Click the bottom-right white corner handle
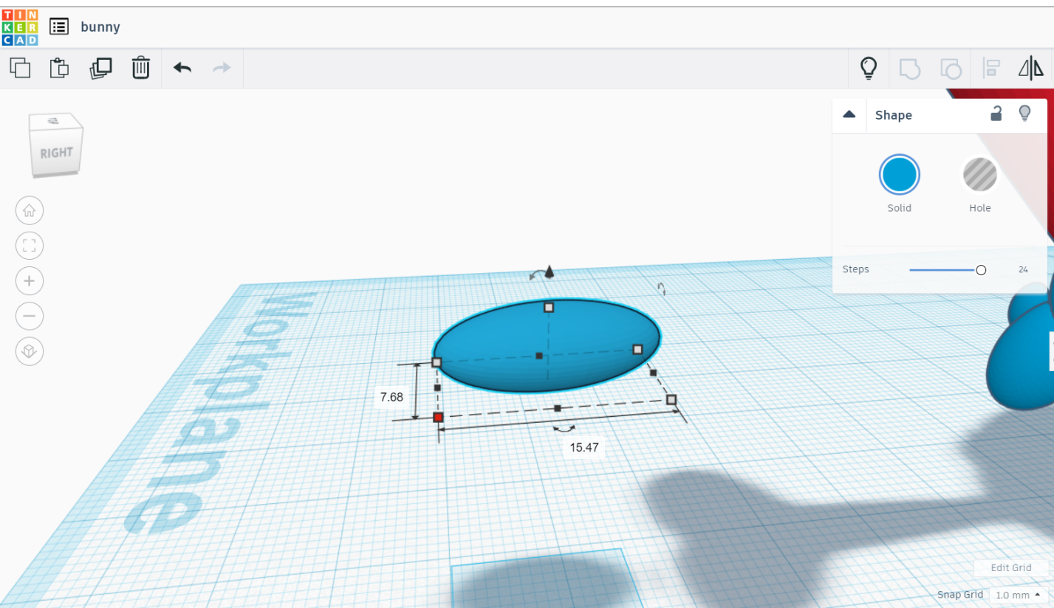Image resolution: width=1054 pixels, height=608 pixels. (671, 399)
